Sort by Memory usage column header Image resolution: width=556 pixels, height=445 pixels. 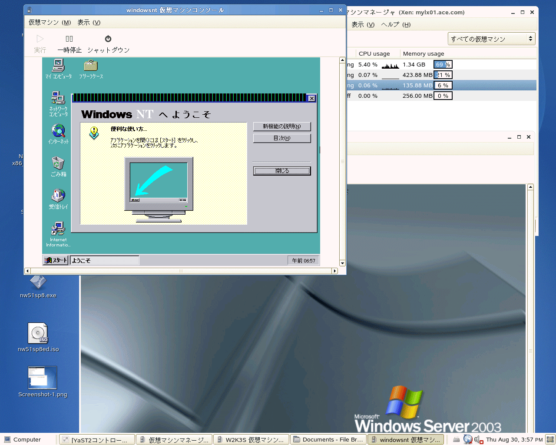click(x=424, y=53)
